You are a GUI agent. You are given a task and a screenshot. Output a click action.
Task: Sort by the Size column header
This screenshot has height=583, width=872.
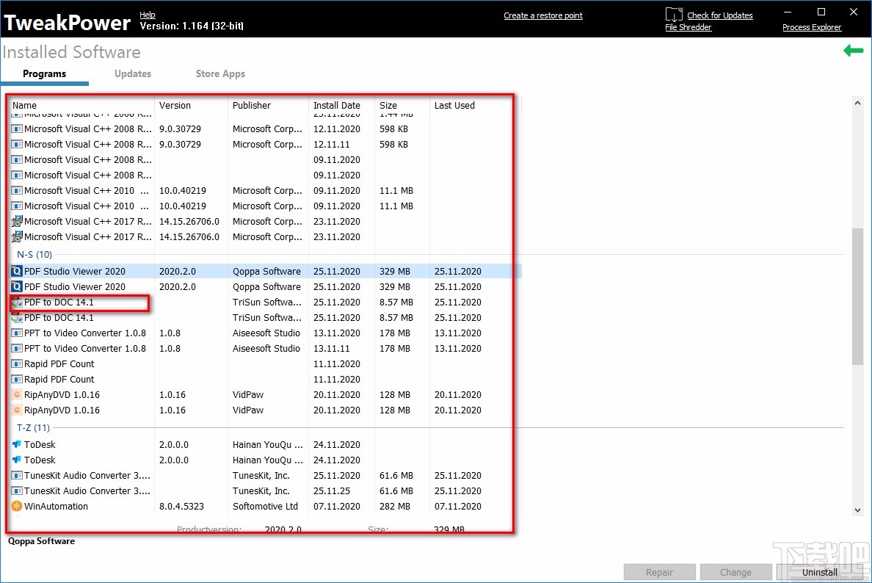point(388,106)
